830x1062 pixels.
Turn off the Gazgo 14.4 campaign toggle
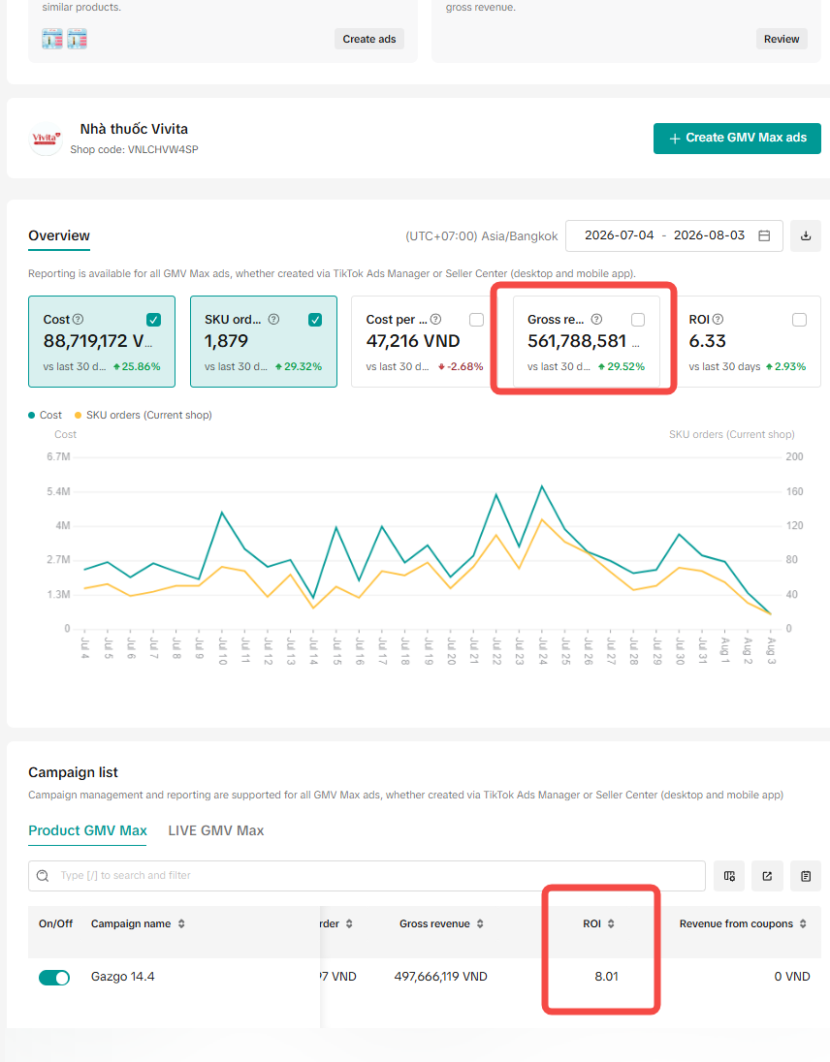(54, 978)
